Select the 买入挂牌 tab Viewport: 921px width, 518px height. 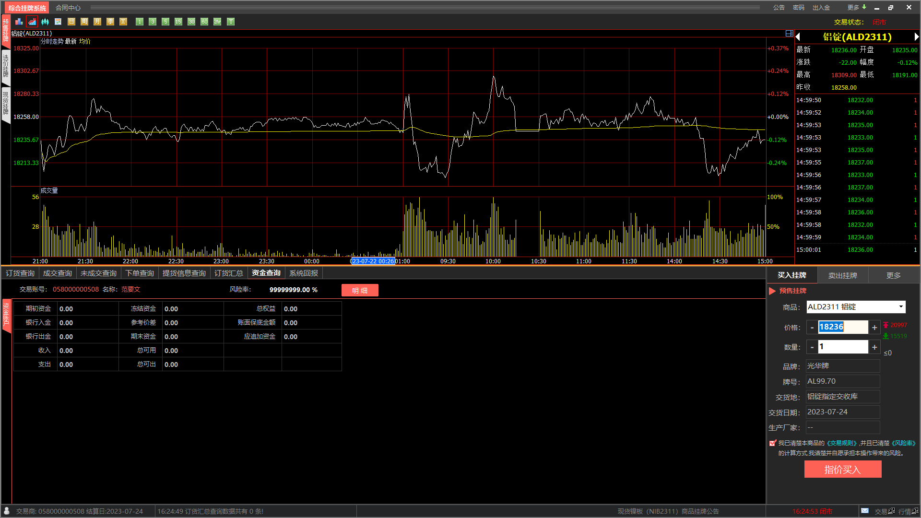coord(792,275)
